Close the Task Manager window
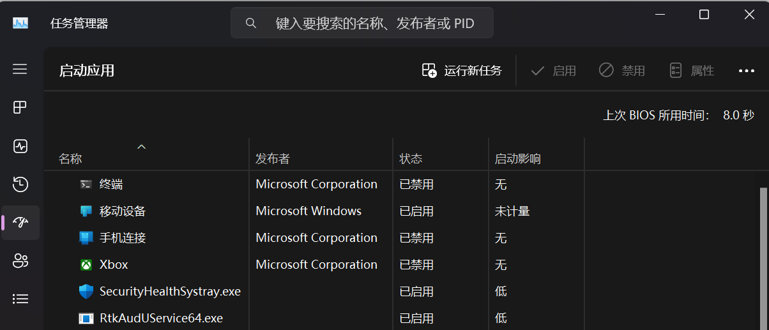The image size is (769, 330). coord(749,15)
